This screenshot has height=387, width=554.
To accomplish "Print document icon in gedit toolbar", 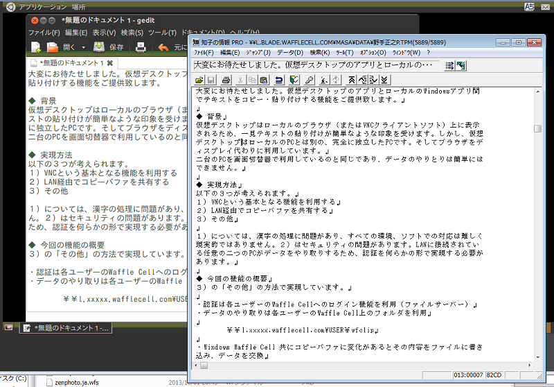I will pyautogui.click(x=141, y=47).
